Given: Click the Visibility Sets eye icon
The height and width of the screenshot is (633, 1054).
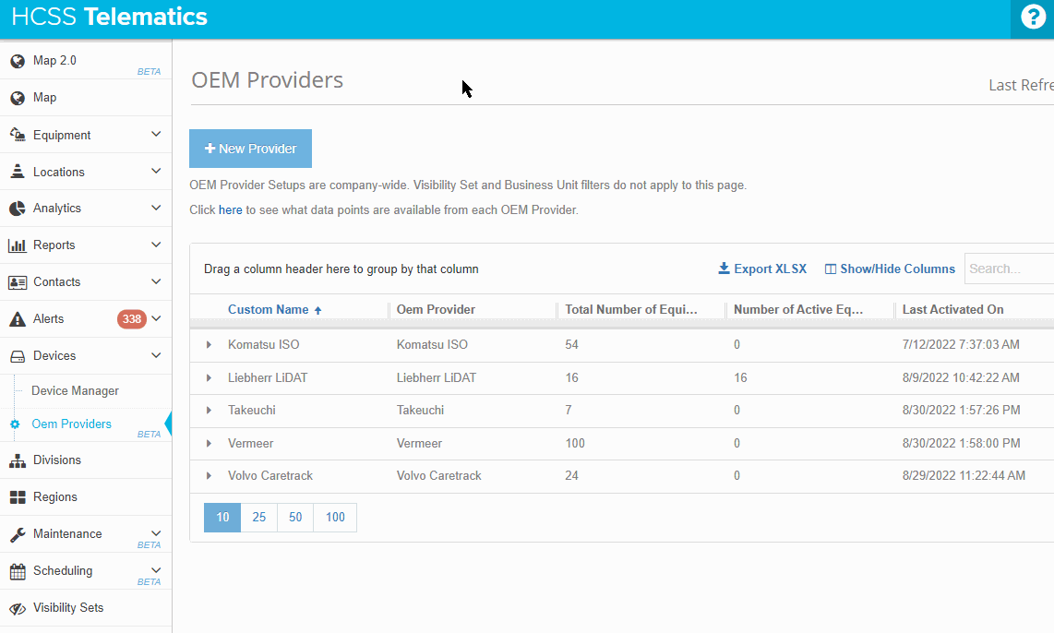Looking at the screenshot, I should tap(18, 608).
